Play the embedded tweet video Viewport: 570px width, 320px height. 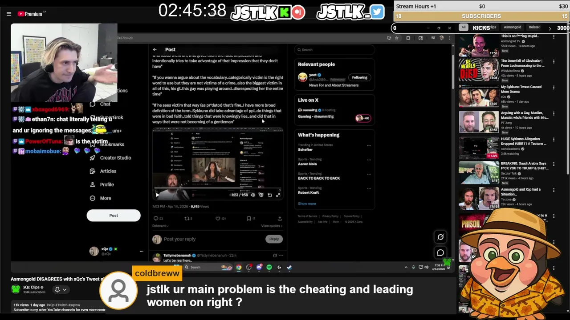pos(157,195)
